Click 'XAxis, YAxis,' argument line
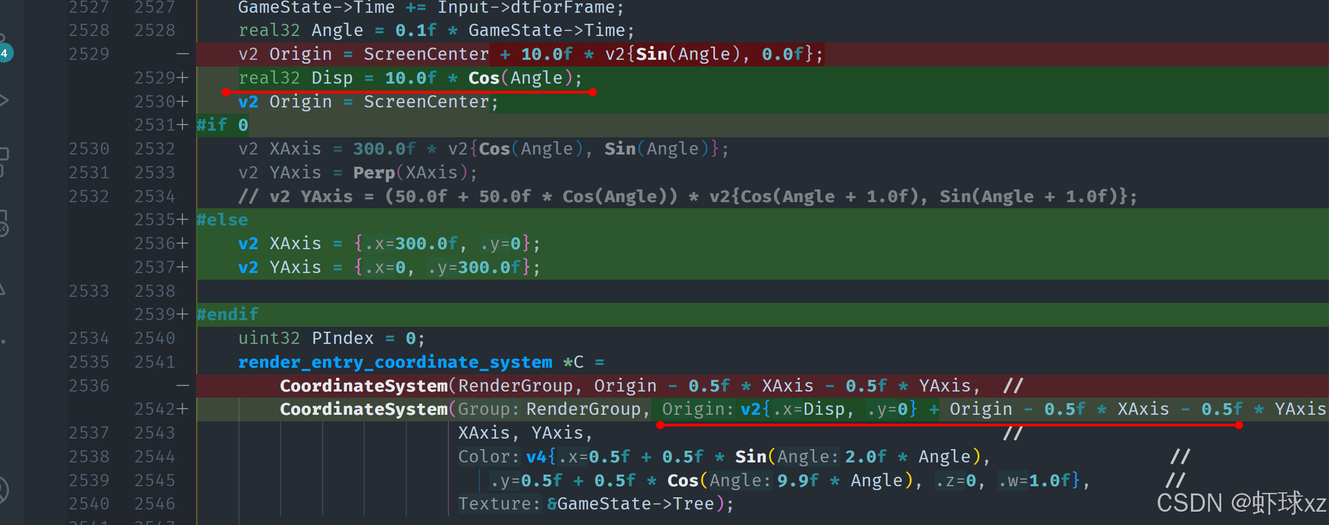Image resolution: width=1329 pixels, height=525 pixels. click(x=525, y=433)
